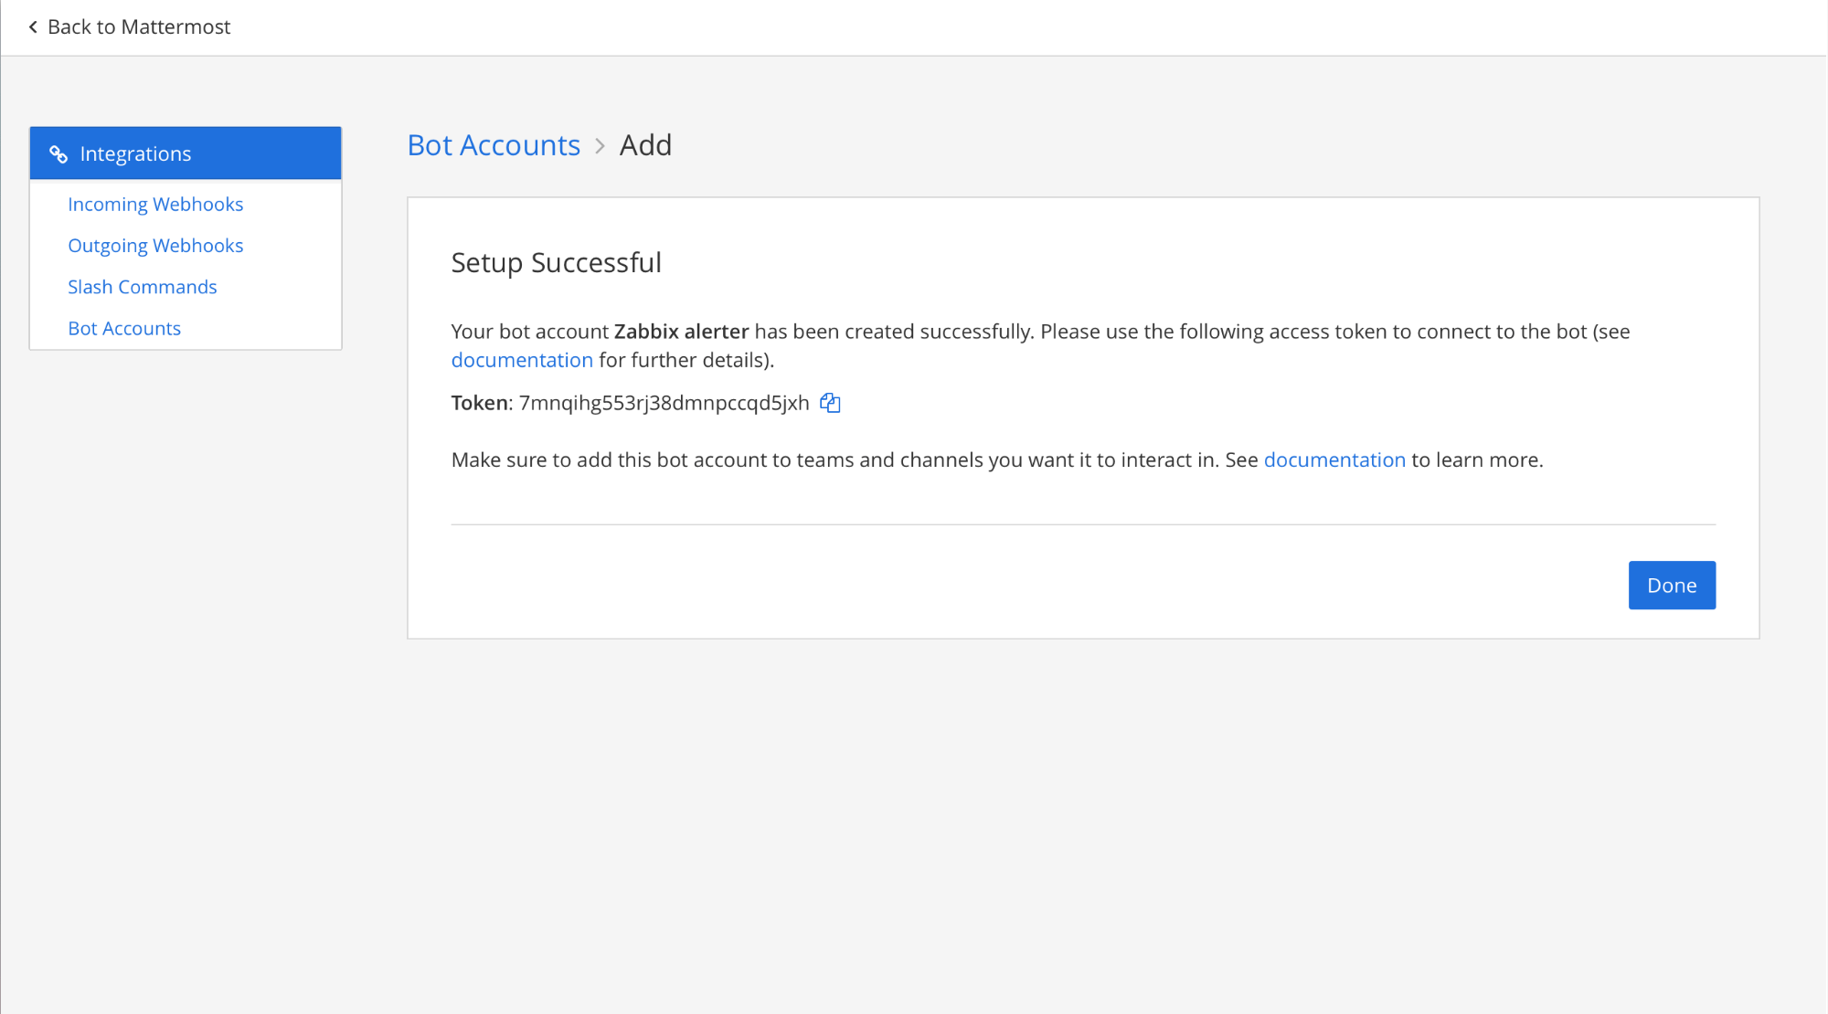The height and width of the screenshot is (1014, 1828).
Task: Select the Integrations sidebar header
Action: point(186,153)
